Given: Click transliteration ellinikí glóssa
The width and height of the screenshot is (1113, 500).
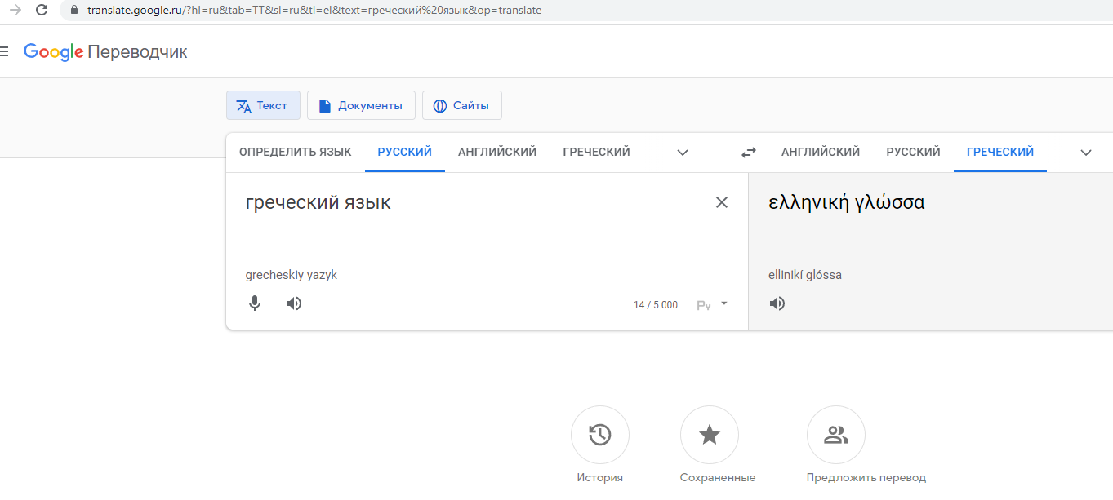Looking at the screenshot, I should click(805, 275).
